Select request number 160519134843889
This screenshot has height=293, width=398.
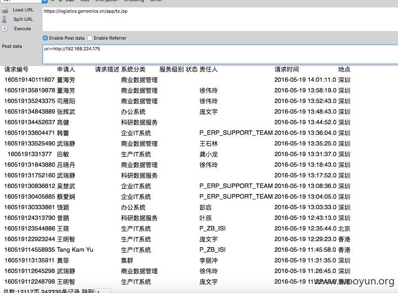[29, 112]
